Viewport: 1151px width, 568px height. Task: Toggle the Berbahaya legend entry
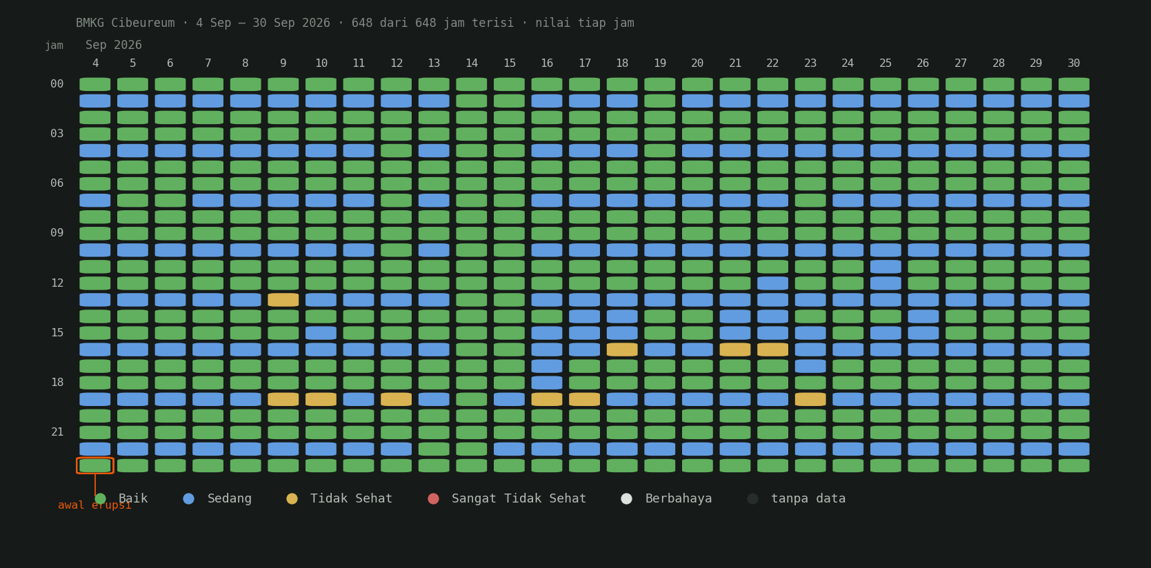click(666, 498)
